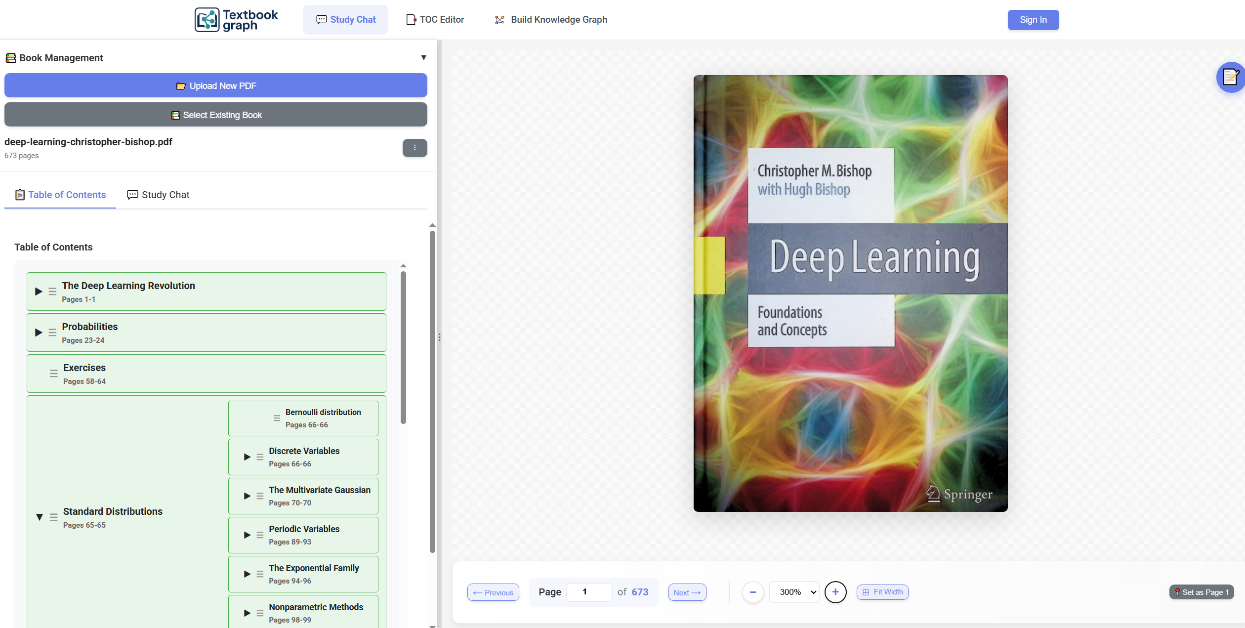Screen dimensions: 1245x628
Task: Click drag handle for Nonparametric Methods
Action: pyautogui.click(x=260, y=613)
